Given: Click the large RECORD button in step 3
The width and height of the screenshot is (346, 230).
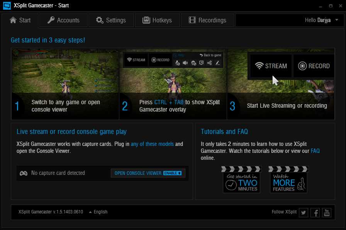Looking at the screenshot, I should (314, 66).
